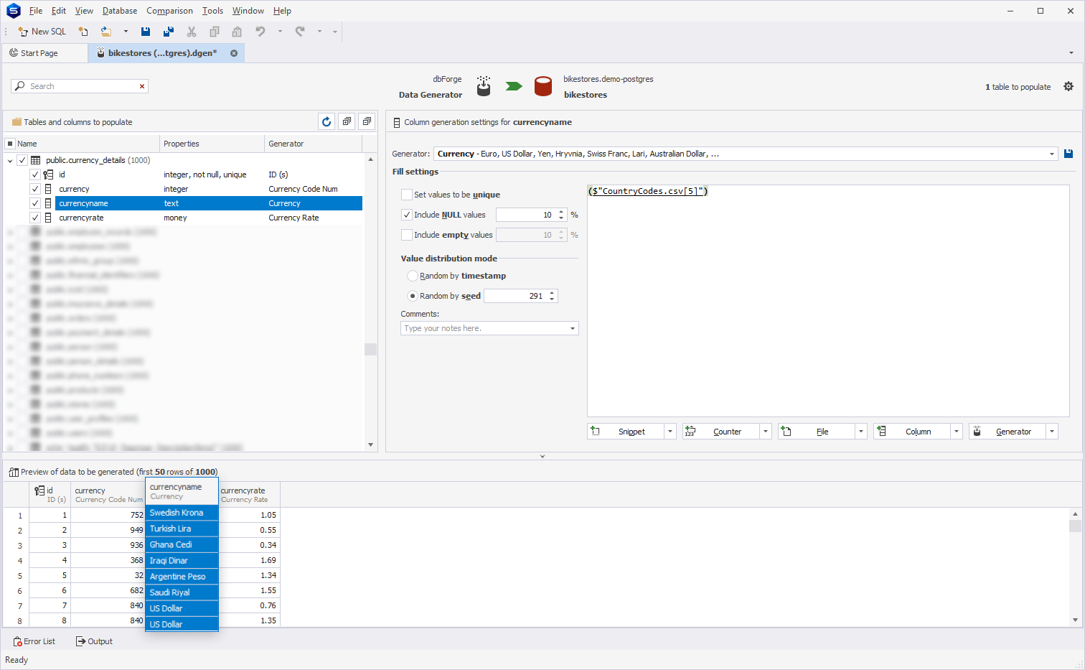Toggle the header select-all checkbox by Name
This screenshot has width=1085, height=670.
tap(10, 144)
